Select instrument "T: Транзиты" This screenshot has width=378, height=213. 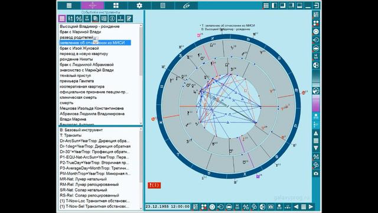click(x=71, y=135)
